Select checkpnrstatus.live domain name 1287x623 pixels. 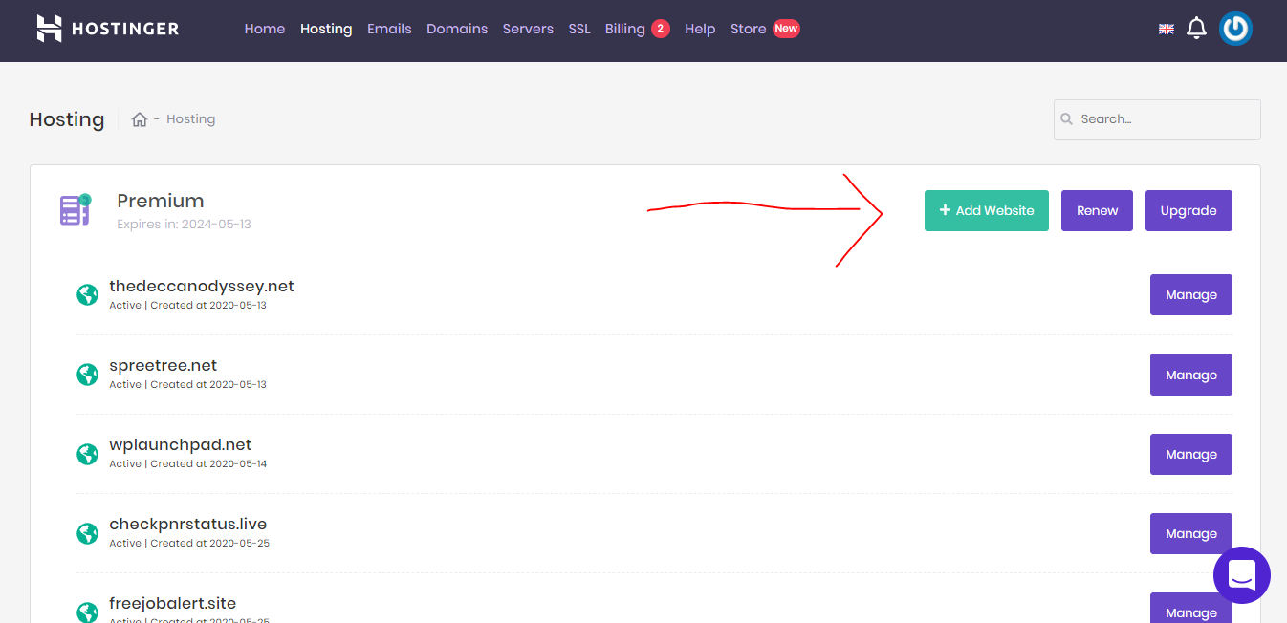point(188,524)
